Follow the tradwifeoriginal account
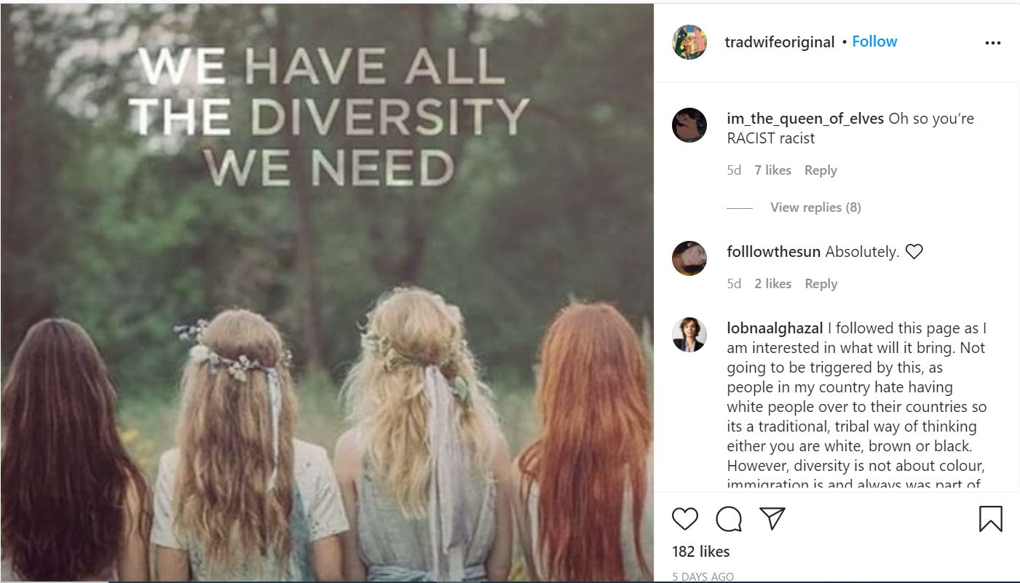 874,41
